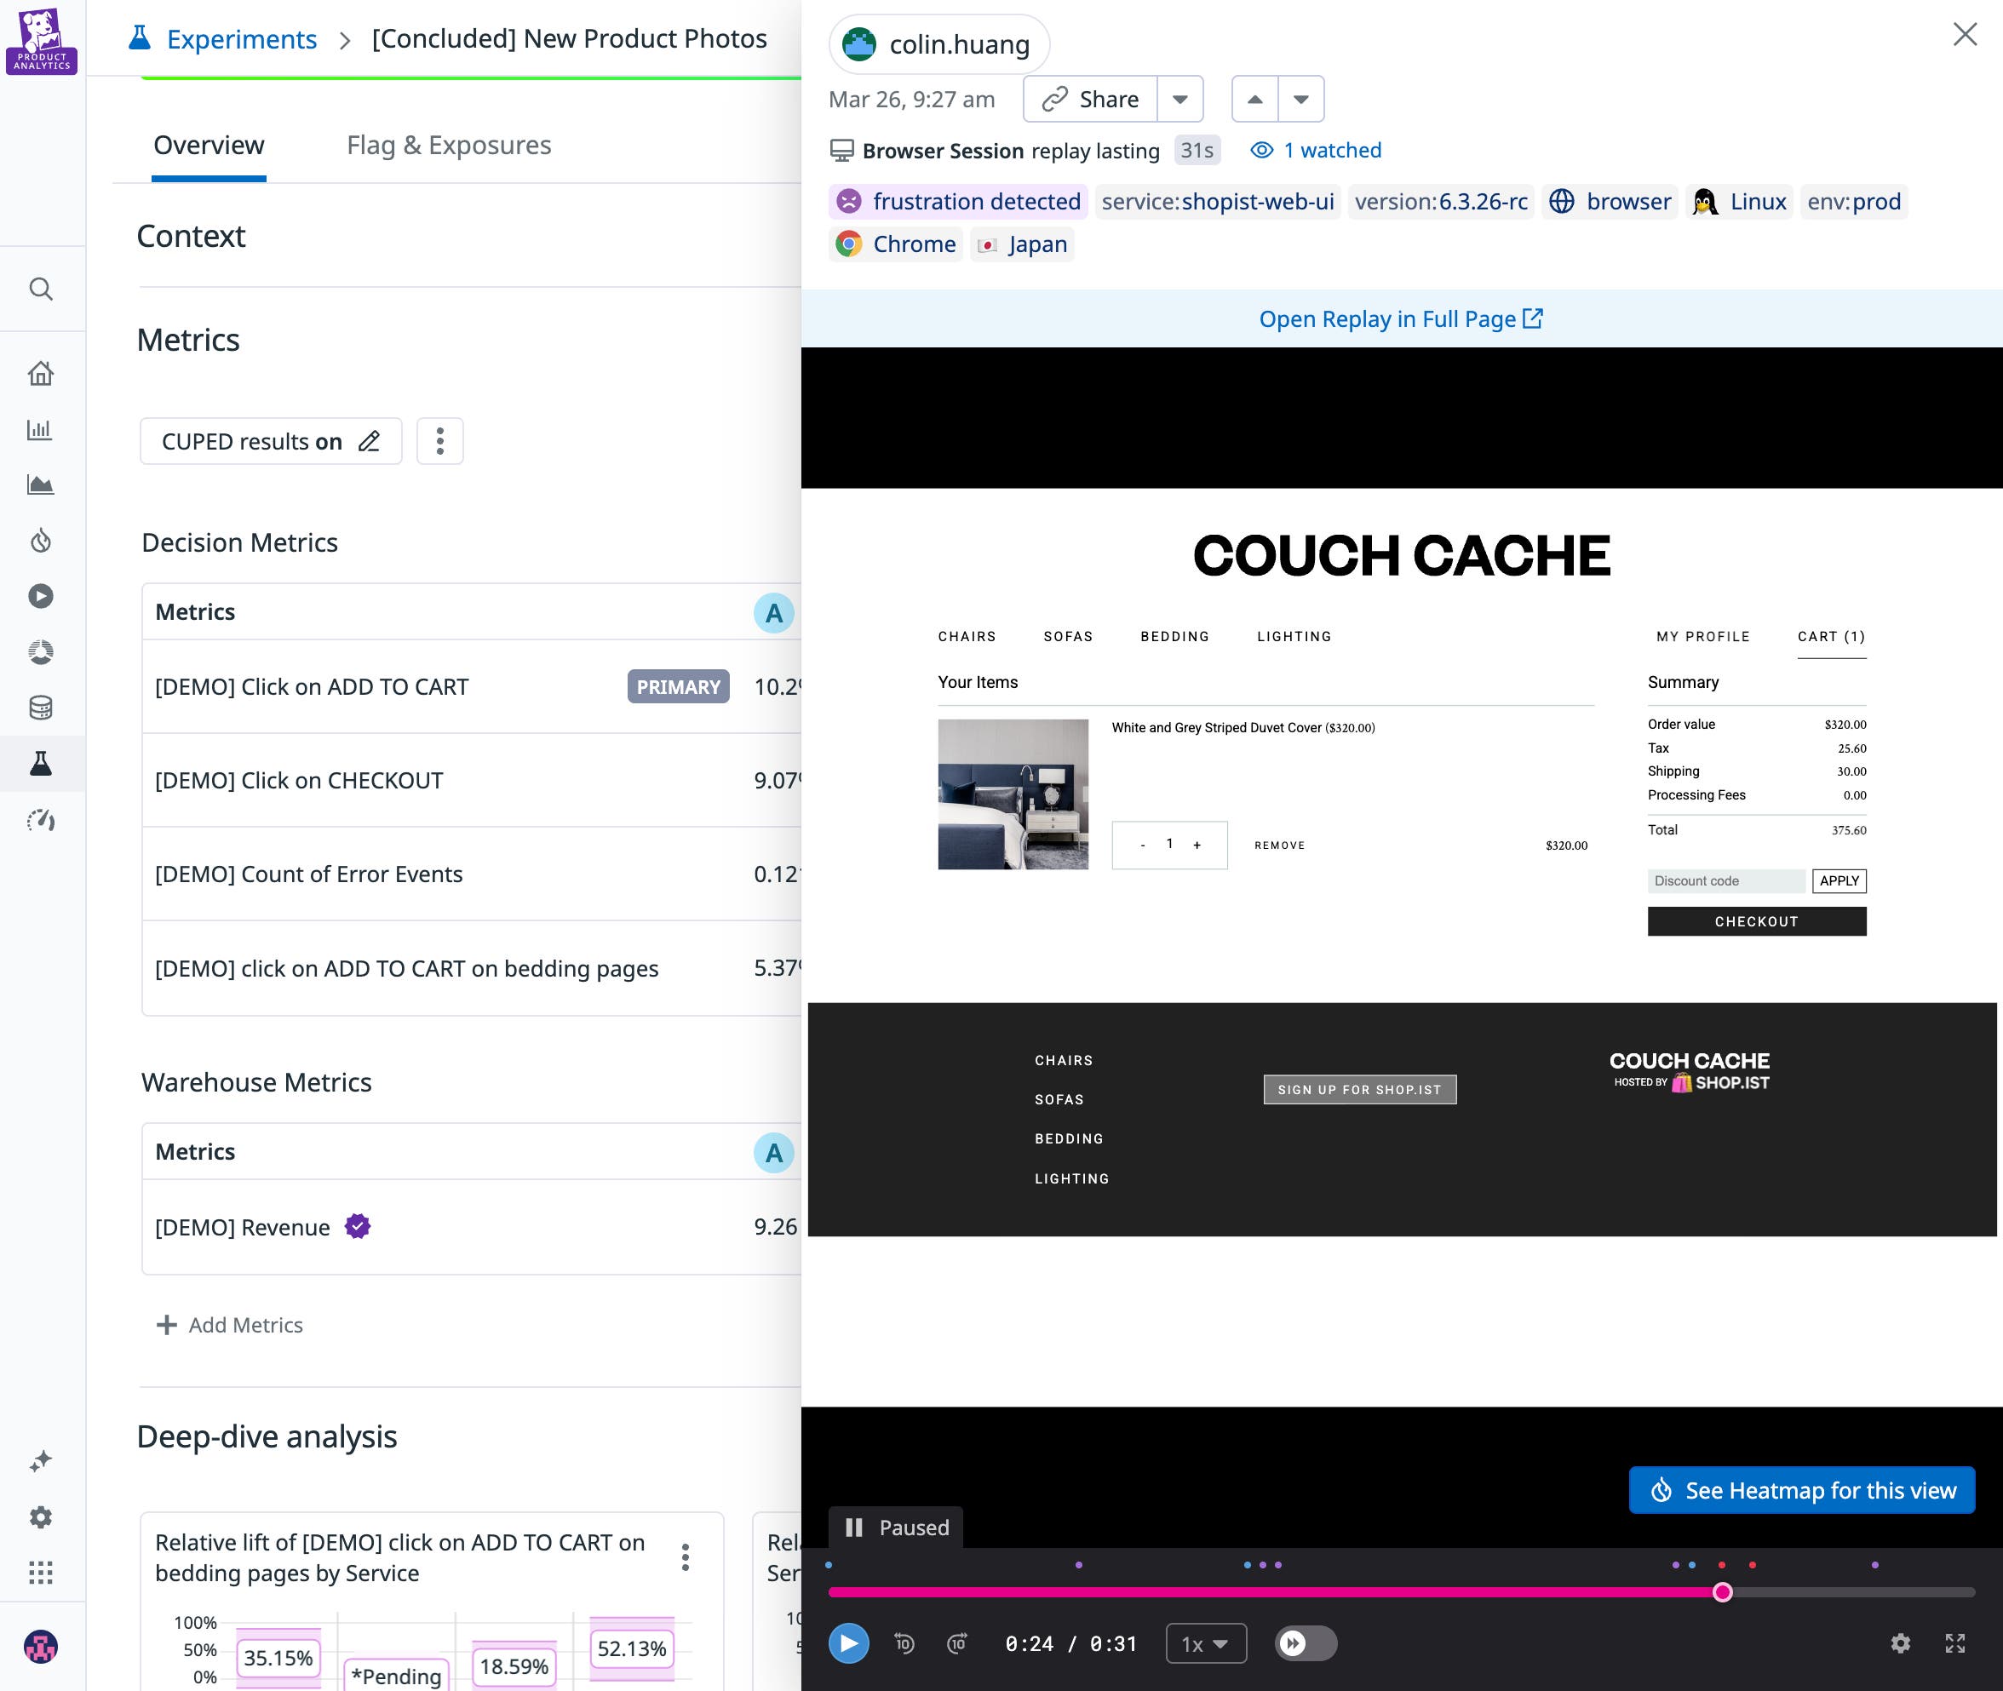Switch to the Flag & Exposures tab
This screenshot has height=1691, width=2003.
448,145
